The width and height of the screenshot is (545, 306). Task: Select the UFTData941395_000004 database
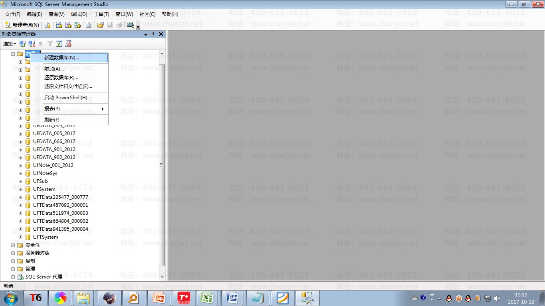coord(61,229)
